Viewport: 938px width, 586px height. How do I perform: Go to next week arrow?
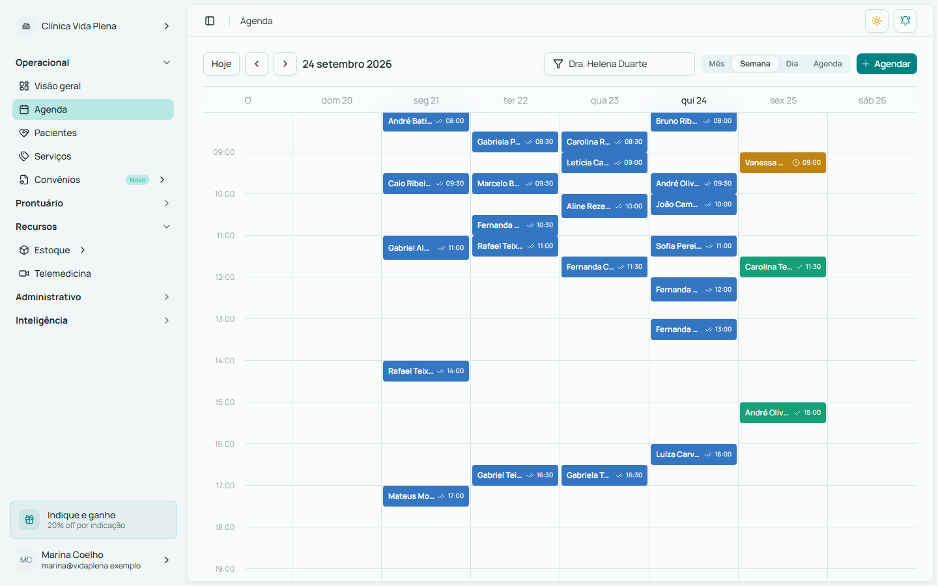coord(285,64)
